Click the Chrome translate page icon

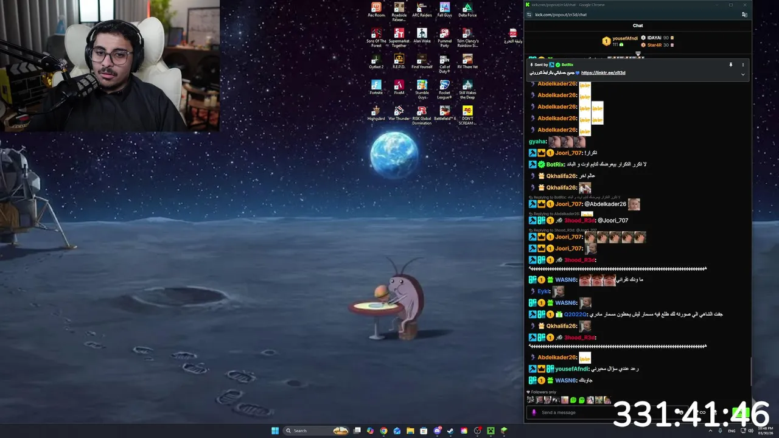(x=744, y=15)
